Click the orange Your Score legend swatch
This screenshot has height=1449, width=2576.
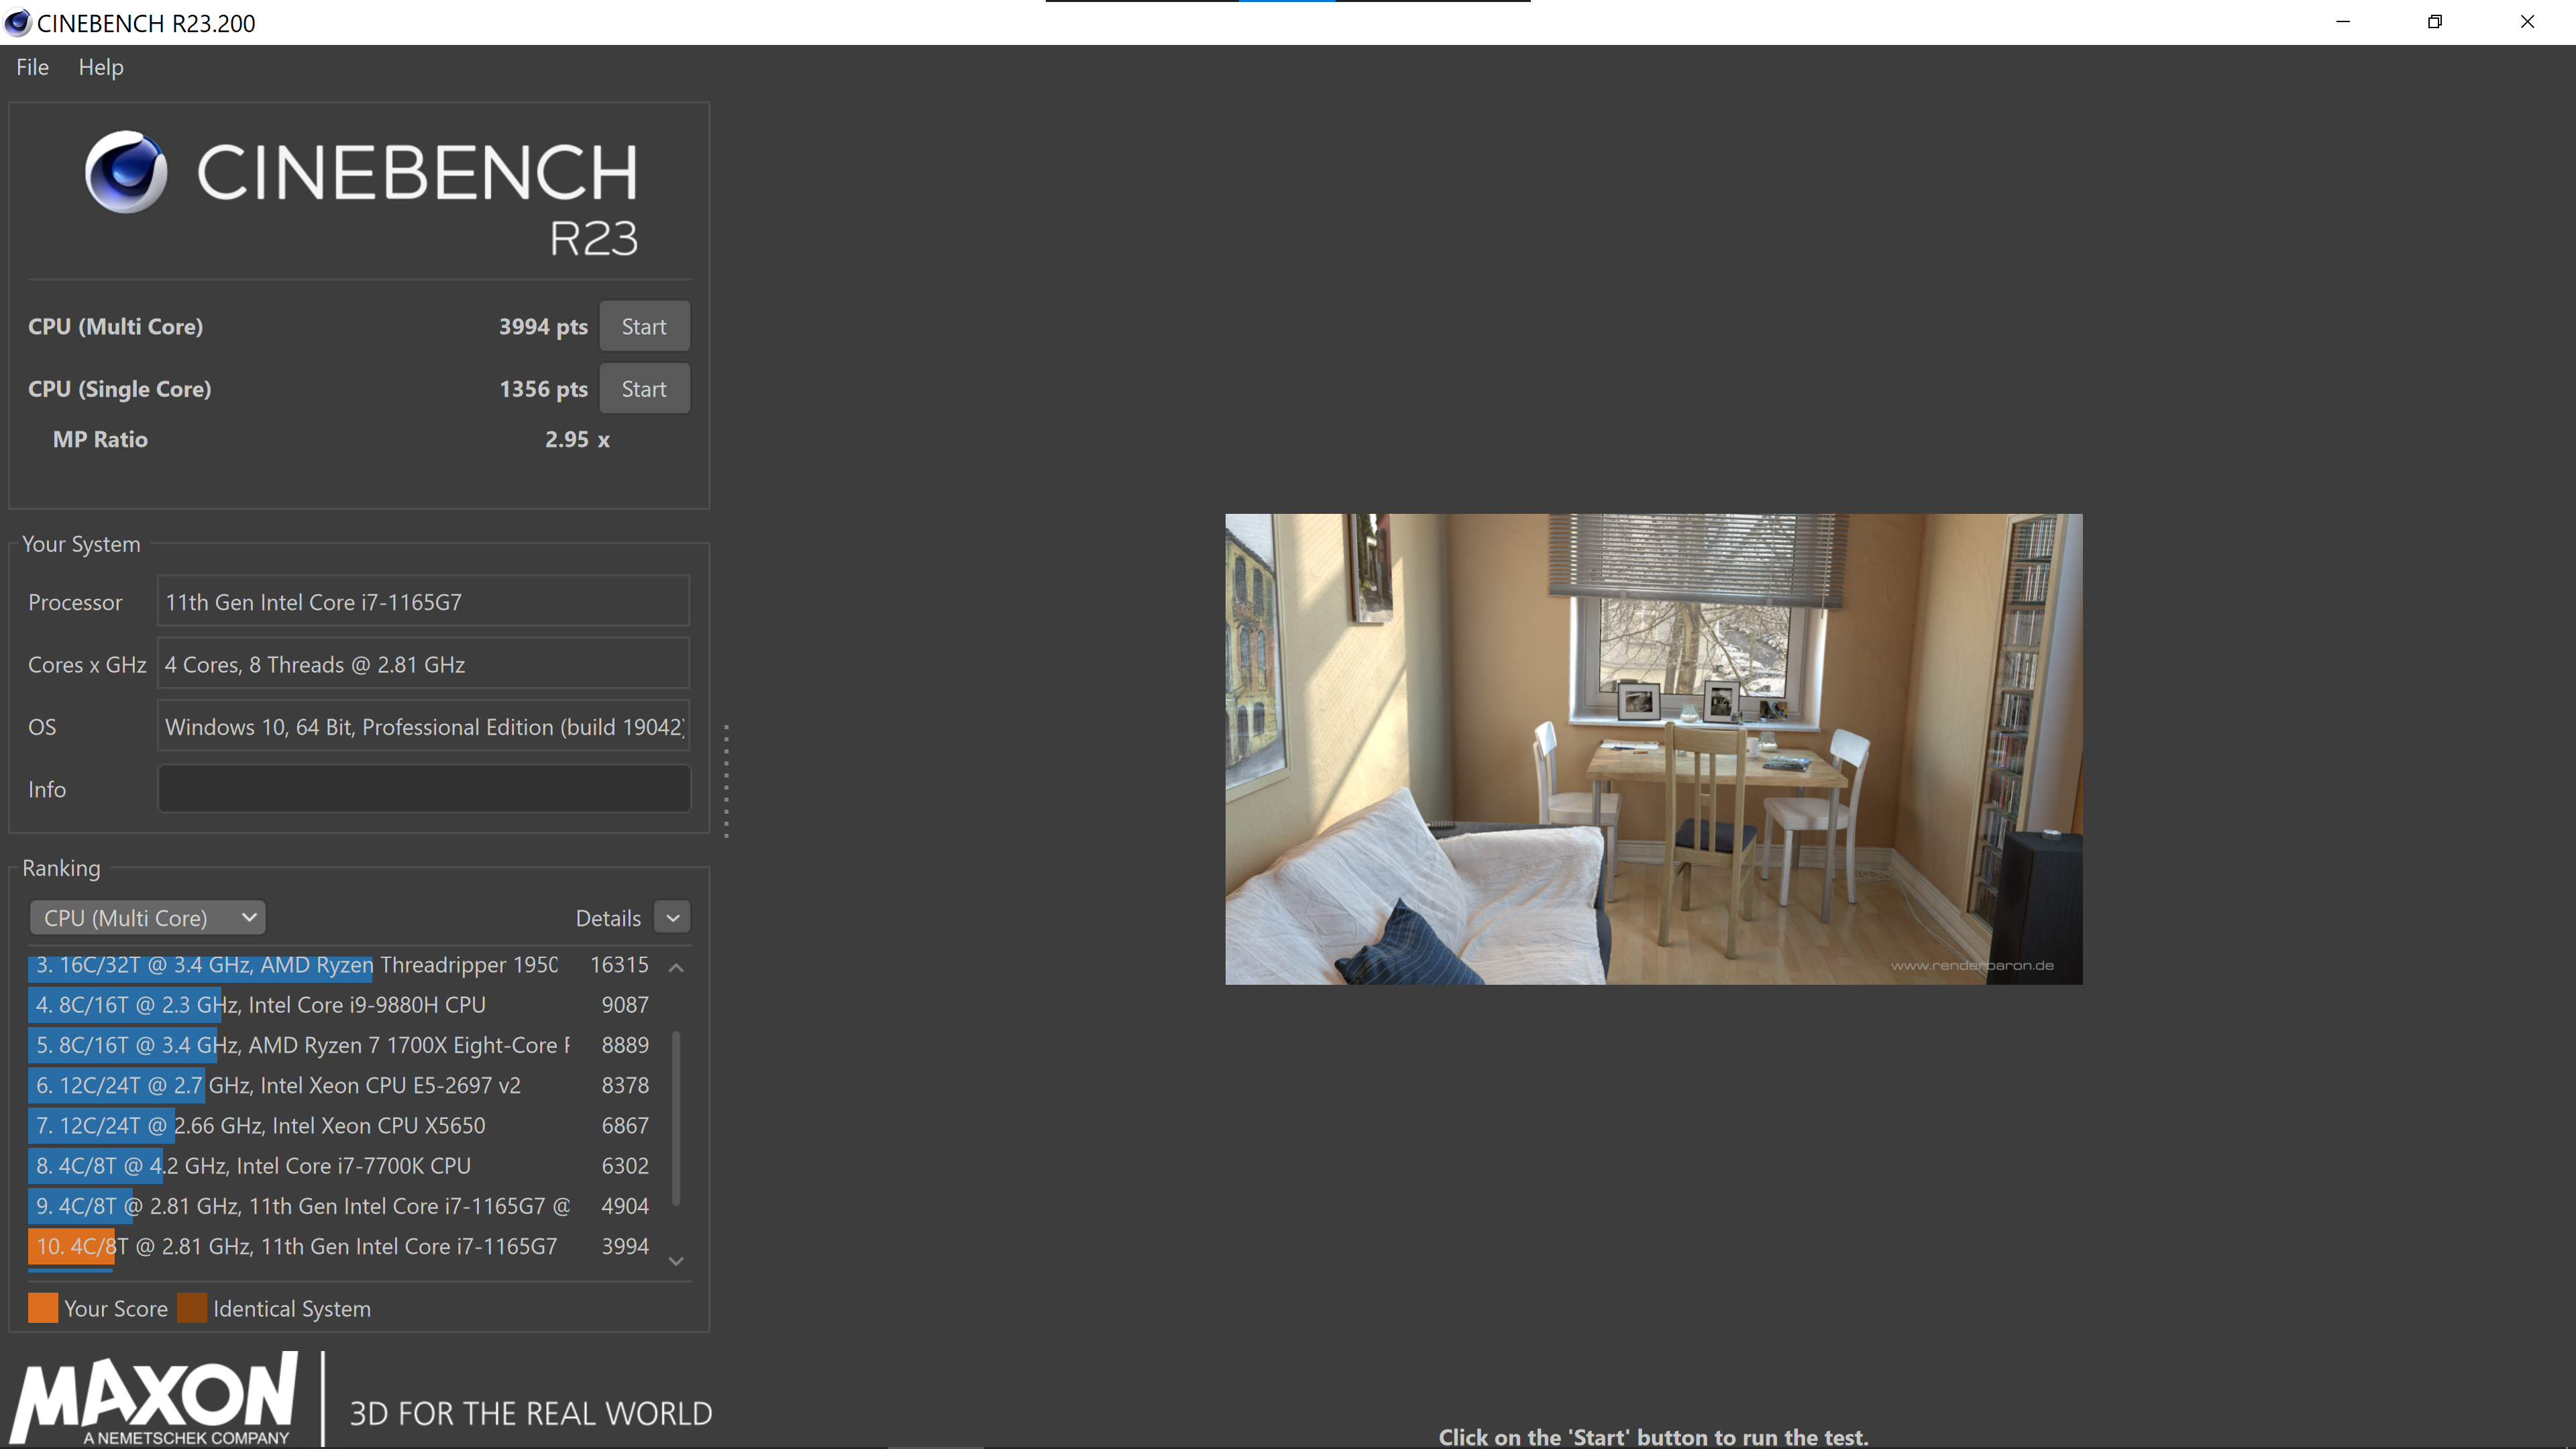coord(43,1308)
